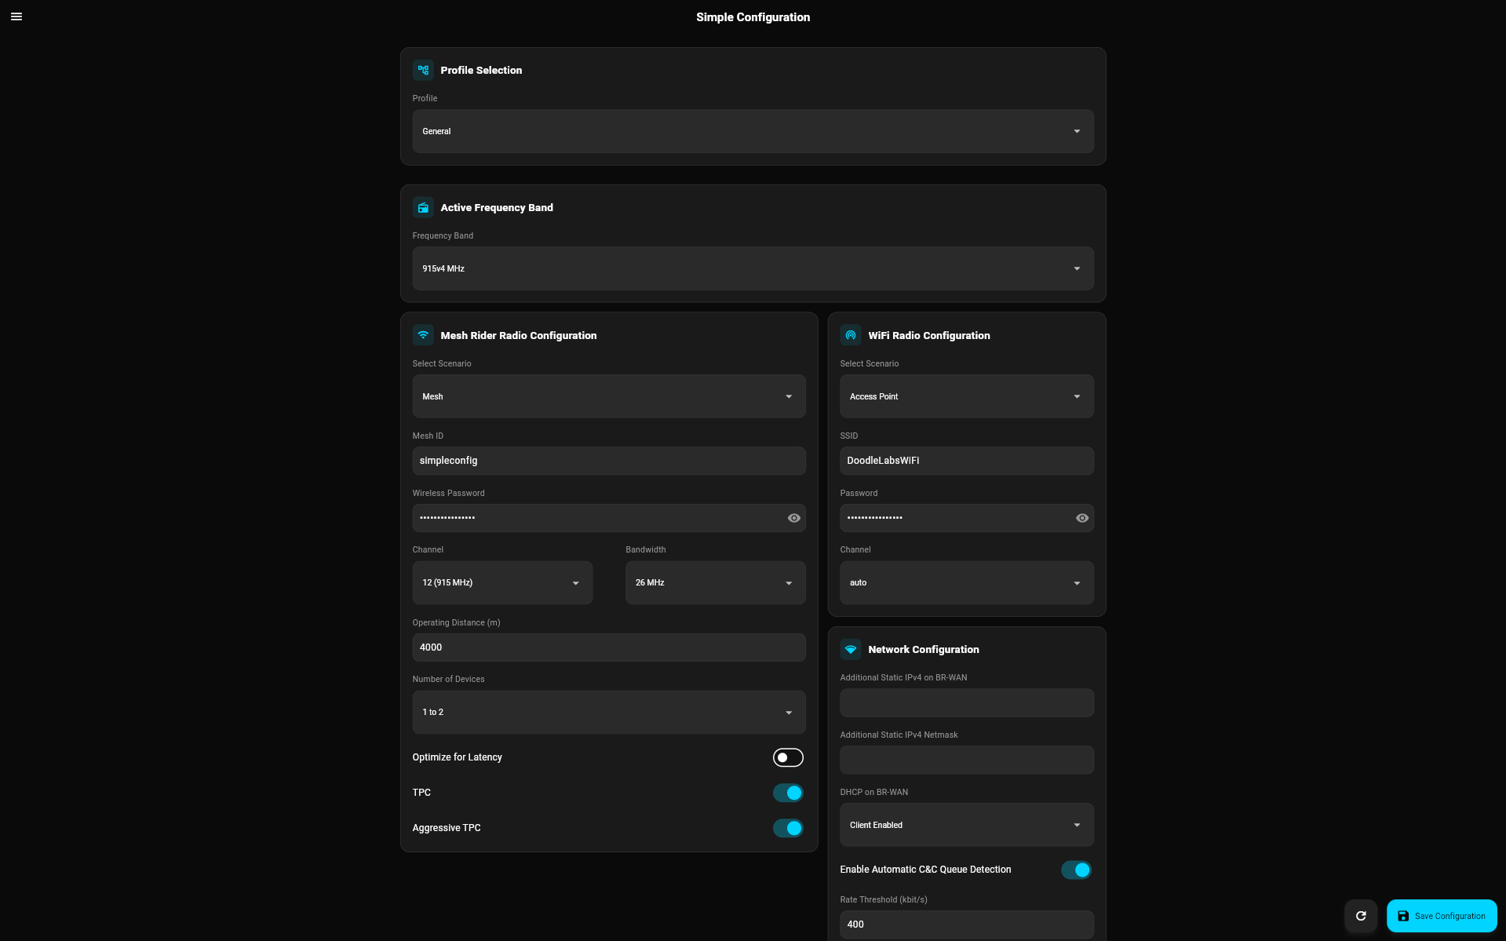
Task: Click the WiFi Radio Configuration icon
Action: pyautogui.click(x=851, y=335)
